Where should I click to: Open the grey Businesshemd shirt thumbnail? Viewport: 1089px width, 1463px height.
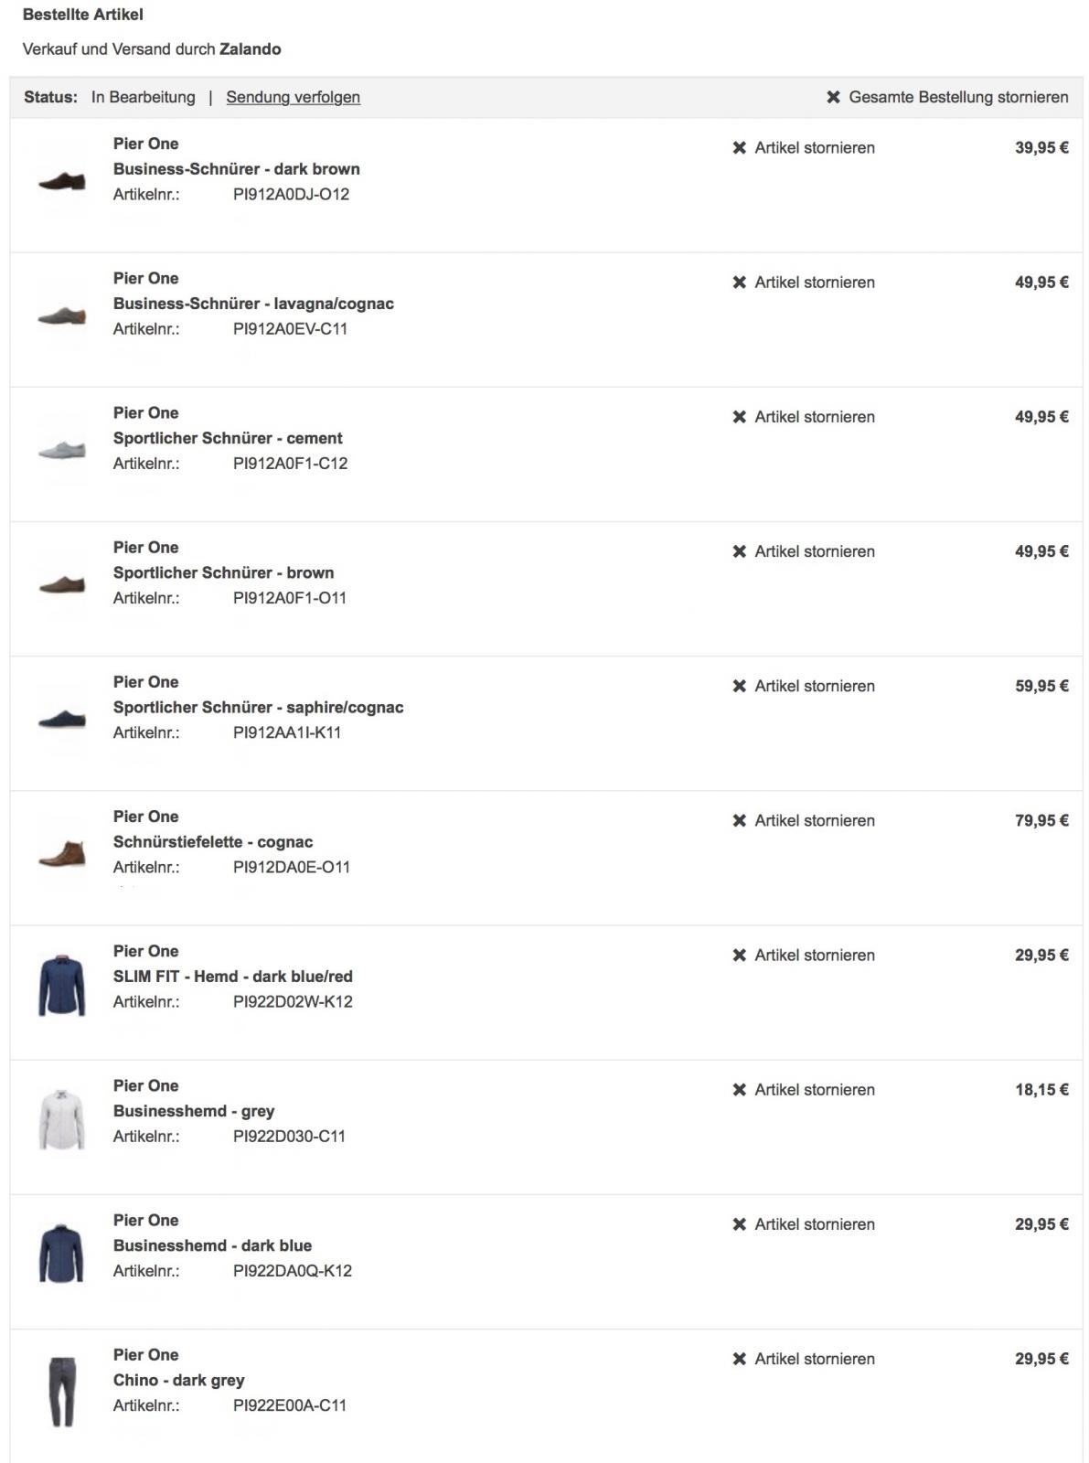[x=62, y=1120]
